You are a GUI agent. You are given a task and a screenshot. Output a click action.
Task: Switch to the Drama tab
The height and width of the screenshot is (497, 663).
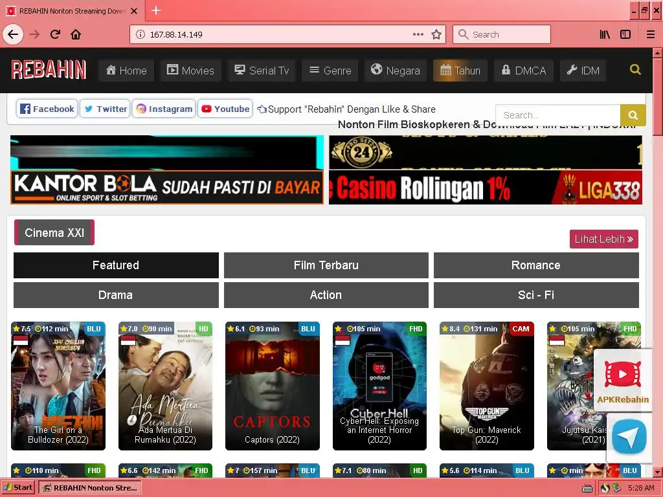click(x=116, y=294)
